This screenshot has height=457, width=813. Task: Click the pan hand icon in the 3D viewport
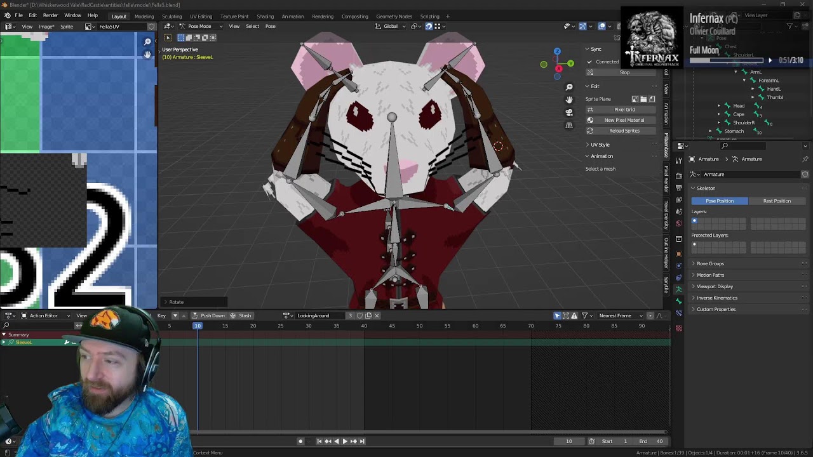(x=569, y=100)
